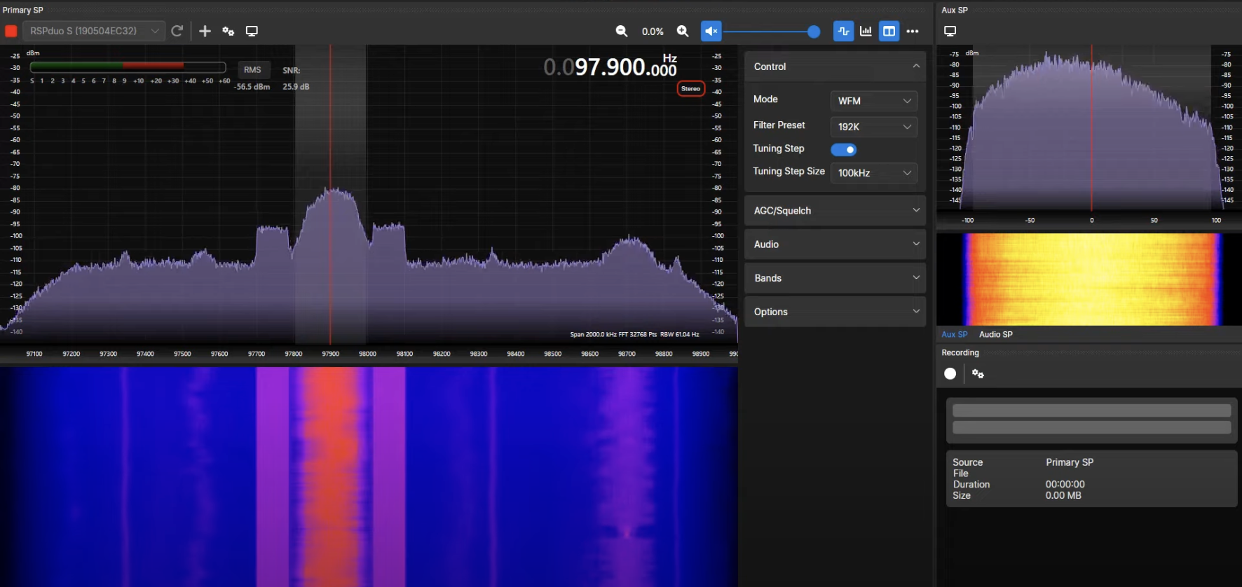Stop the radio with the red button

point(11,31)
